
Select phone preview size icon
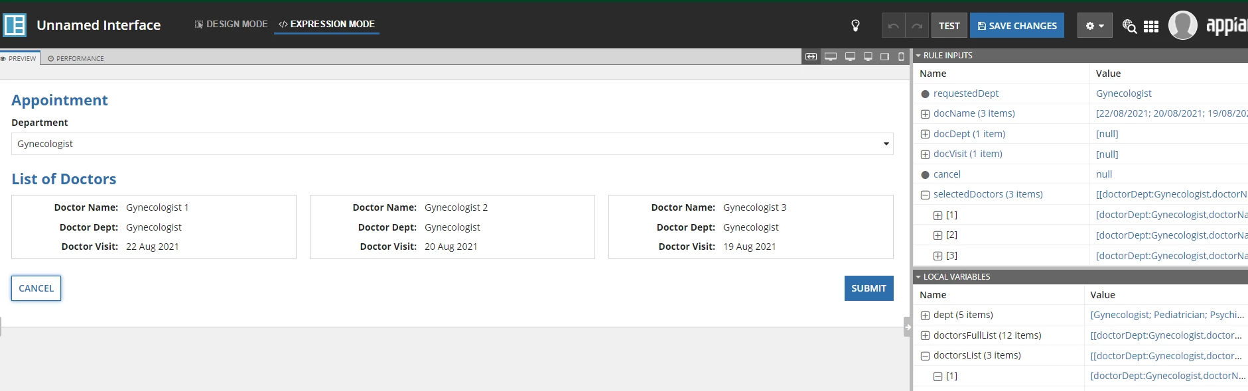point(901,57)
